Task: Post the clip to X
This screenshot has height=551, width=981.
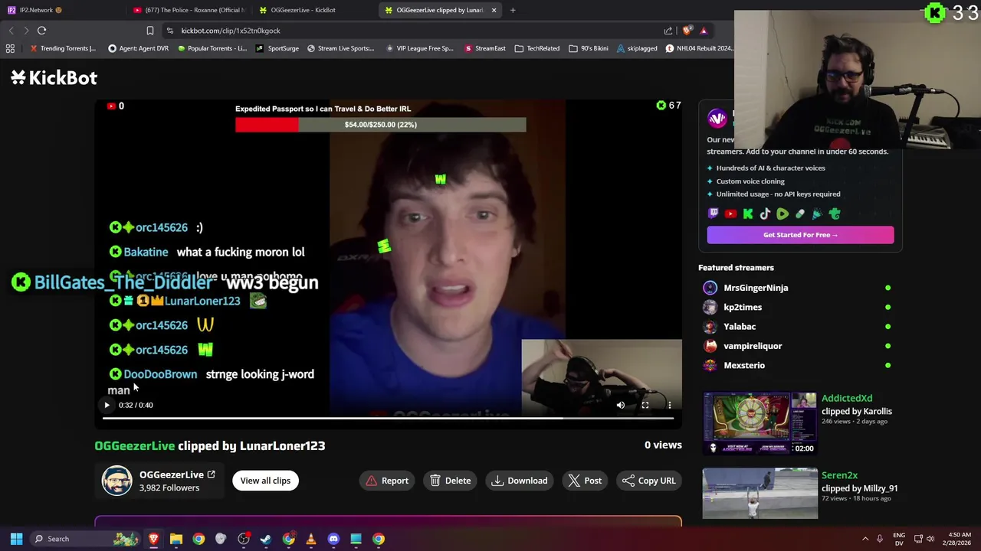Action: point(585,481)
